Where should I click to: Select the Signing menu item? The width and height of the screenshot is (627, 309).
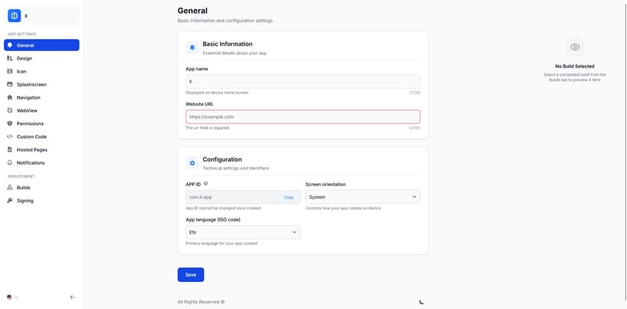(x=25, y=201)
